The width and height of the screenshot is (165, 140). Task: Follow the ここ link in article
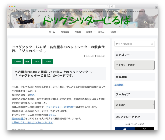(x=32, y=95)
